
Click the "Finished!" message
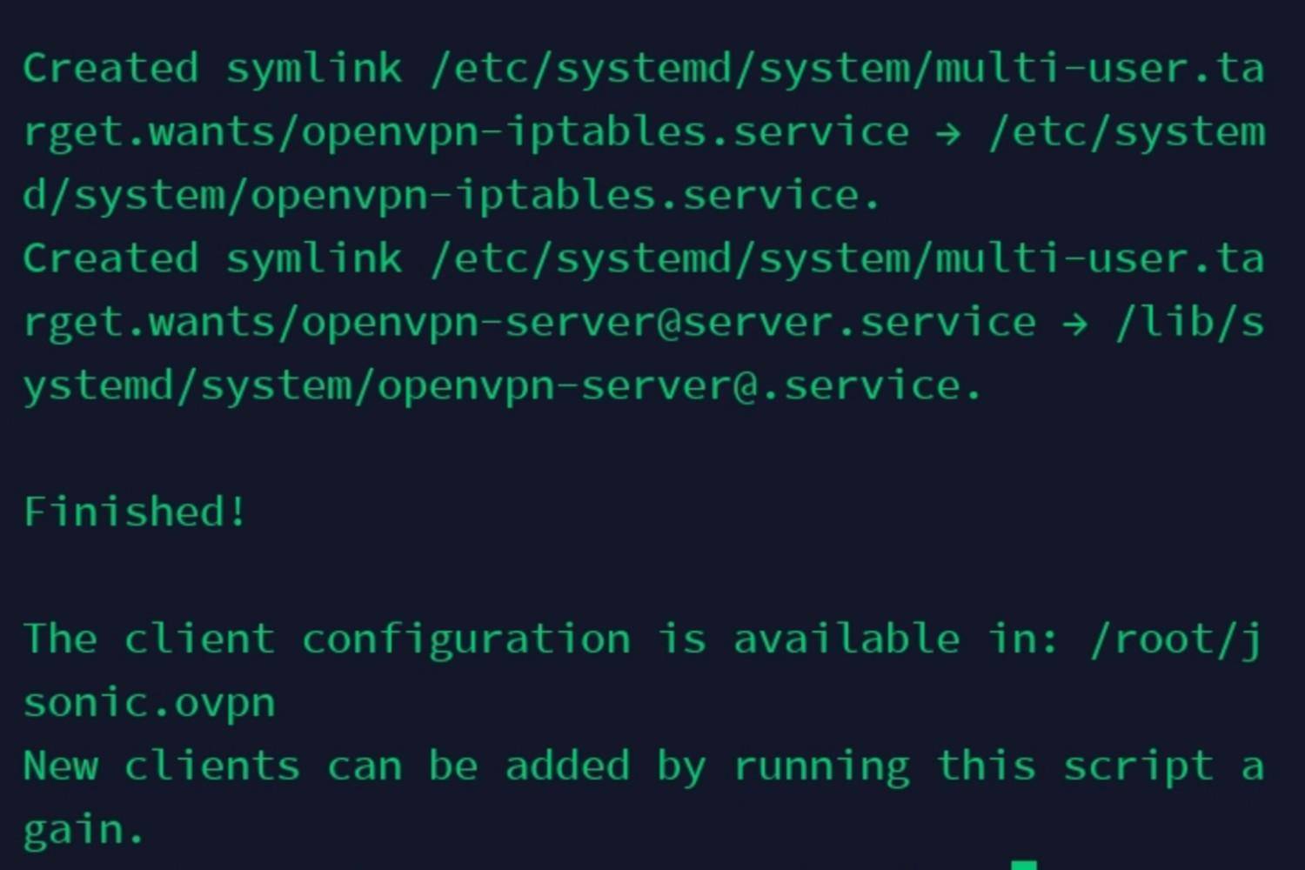point(135,512)
